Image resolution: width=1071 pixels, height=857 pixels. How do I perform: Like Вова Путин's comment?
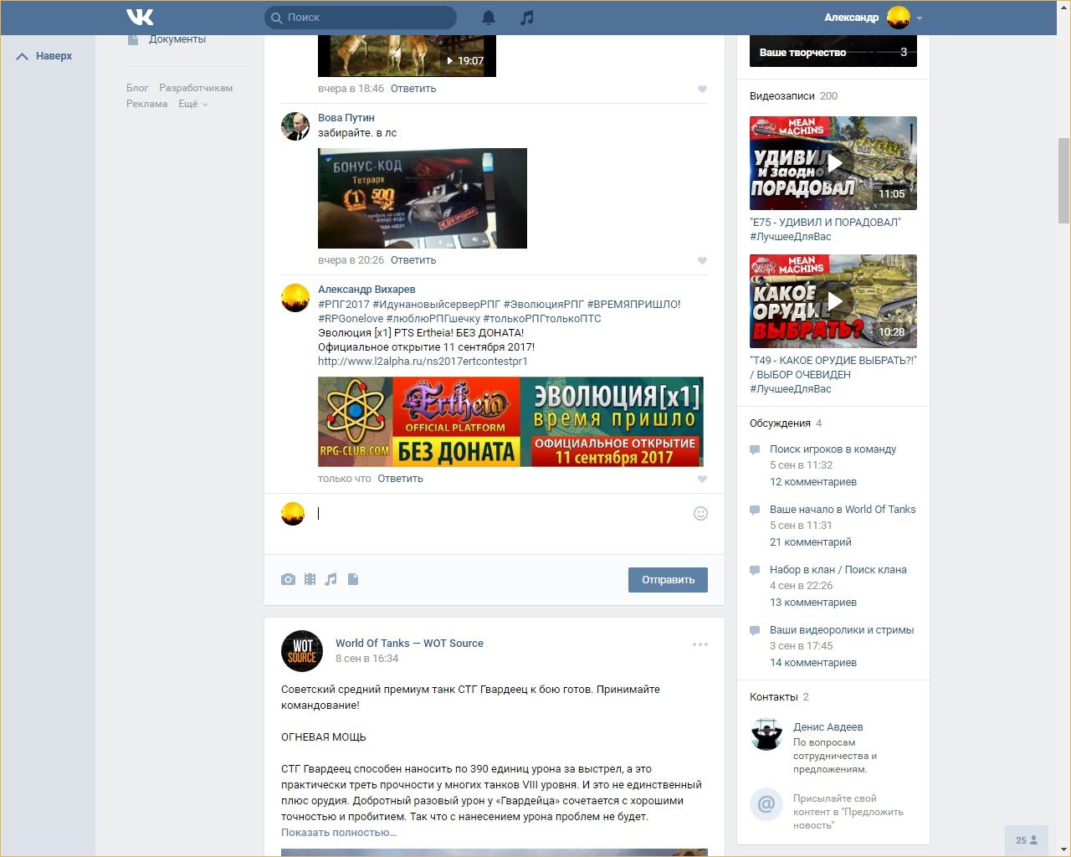click(702, 260)
